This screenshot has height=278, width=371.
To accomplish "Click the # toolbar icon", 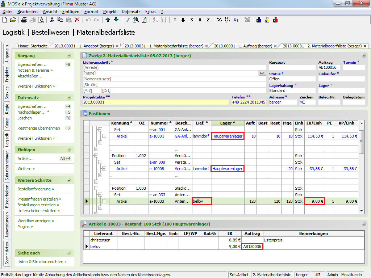I will tap(183, 20).
